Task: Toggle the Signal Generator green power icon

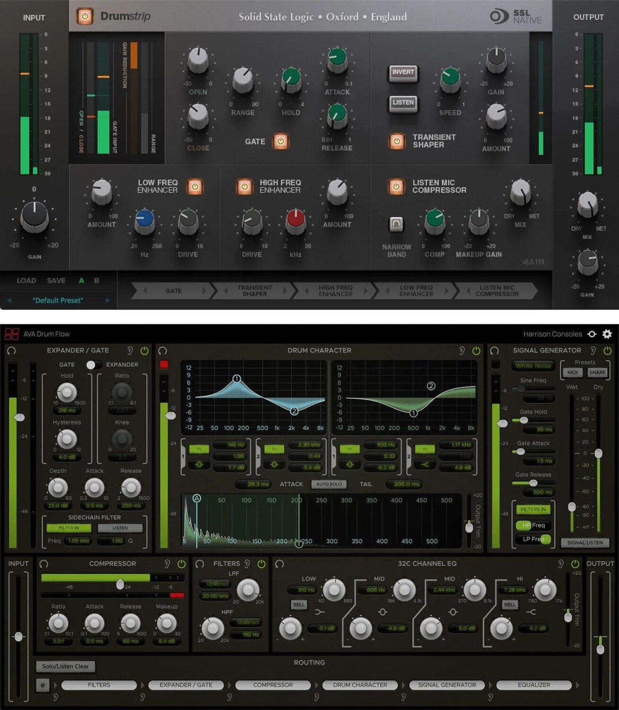Action: click(x=607, y=350)
